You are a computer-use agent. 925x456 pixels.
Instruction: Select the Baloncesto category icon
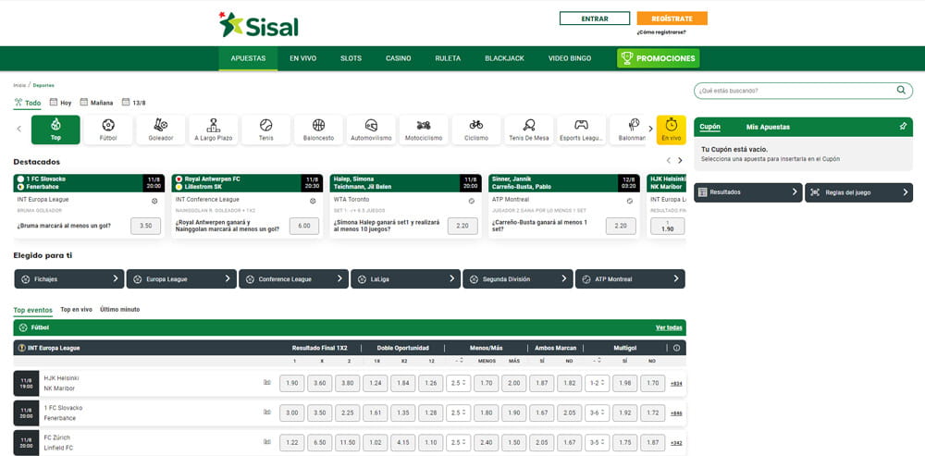(x=318, y=129)
